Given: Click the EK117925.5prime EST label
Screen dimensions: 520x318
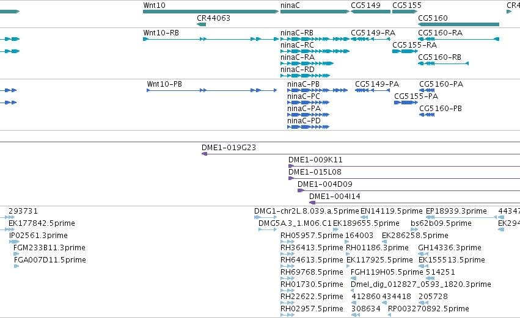Looking at the screenshot, I should 379,261.
